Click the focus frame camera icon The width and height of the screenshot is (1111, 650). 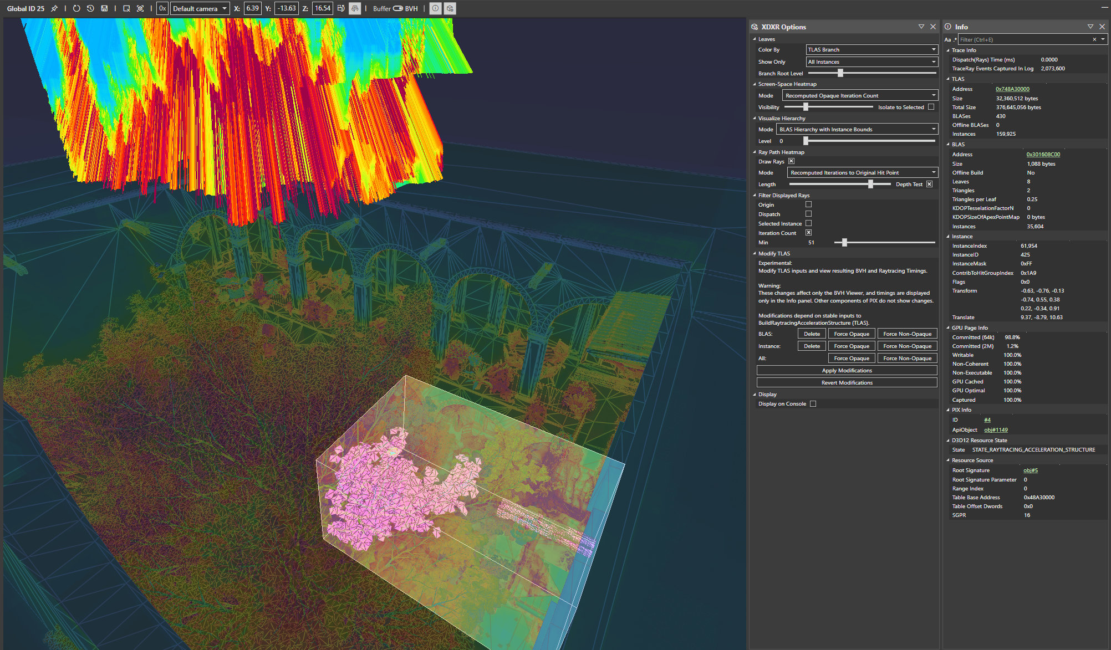tap(140, 8)
